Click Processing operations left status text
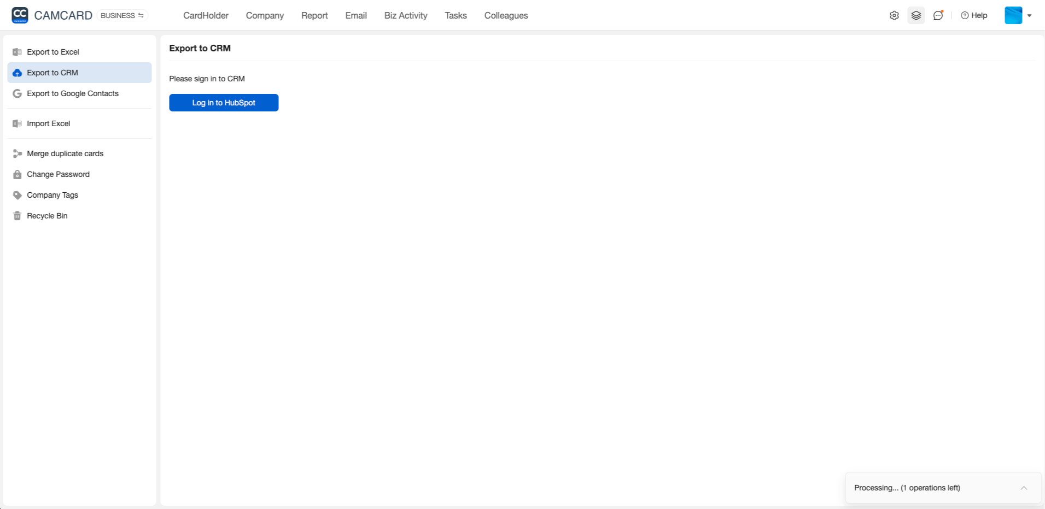This screenshot has height=509, width=1045. [907, 488]
